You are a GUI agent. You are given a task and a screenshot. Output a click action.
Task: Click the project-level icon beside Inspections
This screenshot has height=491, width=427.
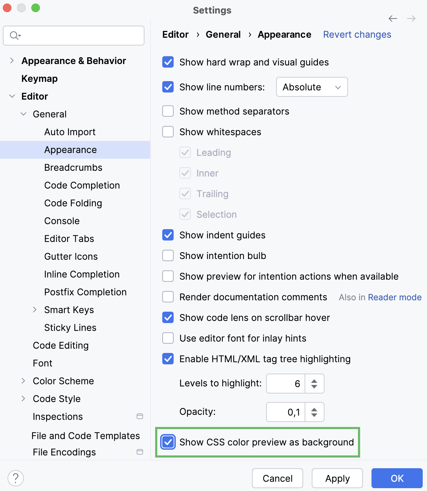tap(140, 416)
